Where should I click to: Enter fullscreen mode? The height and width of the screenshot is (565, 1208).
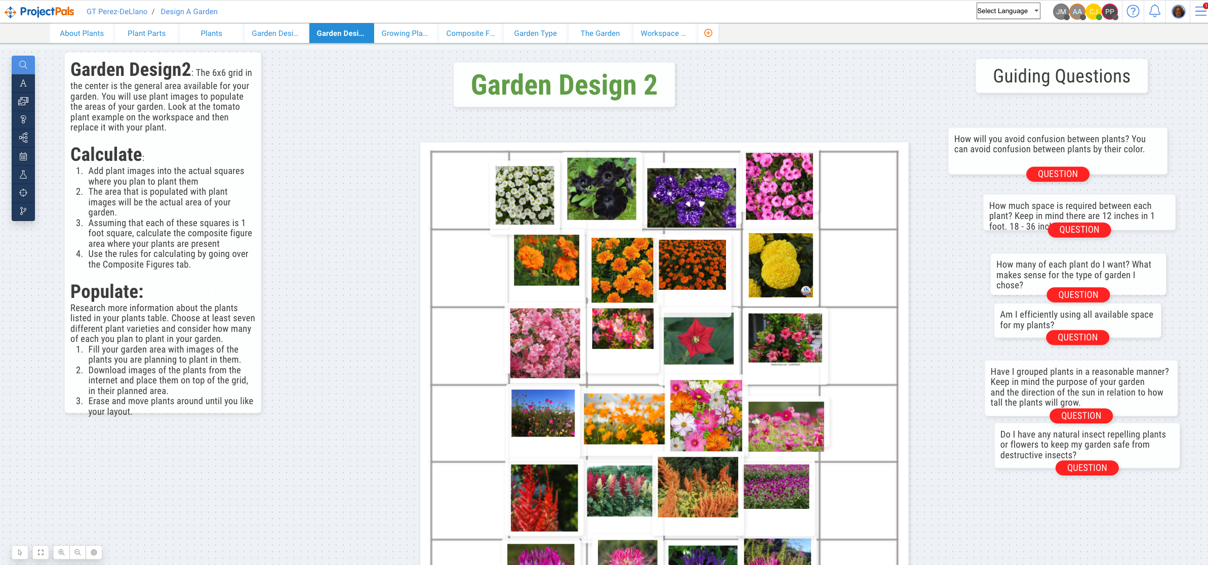pos(41,552)
